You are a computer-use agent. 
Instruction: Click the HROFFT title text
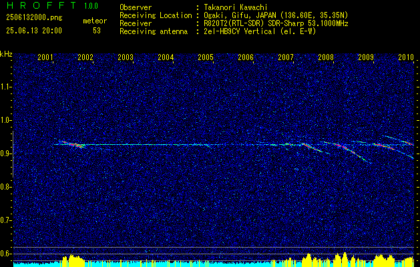[41, 5]
